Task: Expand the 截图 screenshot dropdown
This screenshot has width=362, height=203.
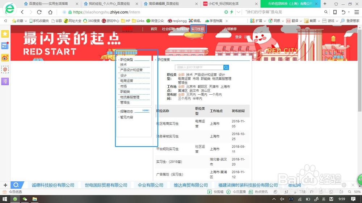Action: pyautogui.click(x=319, y=21)
